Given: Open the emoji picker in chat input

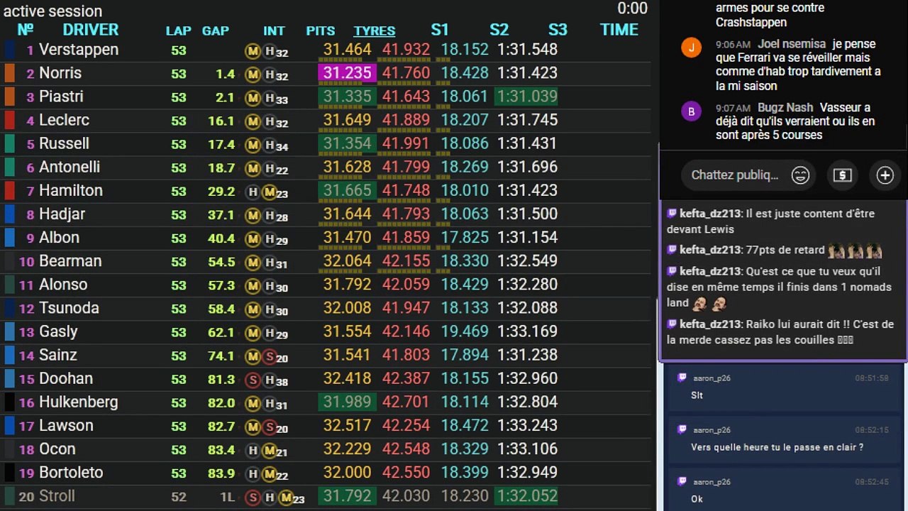Looking at the screenshot, I should 800,175.
